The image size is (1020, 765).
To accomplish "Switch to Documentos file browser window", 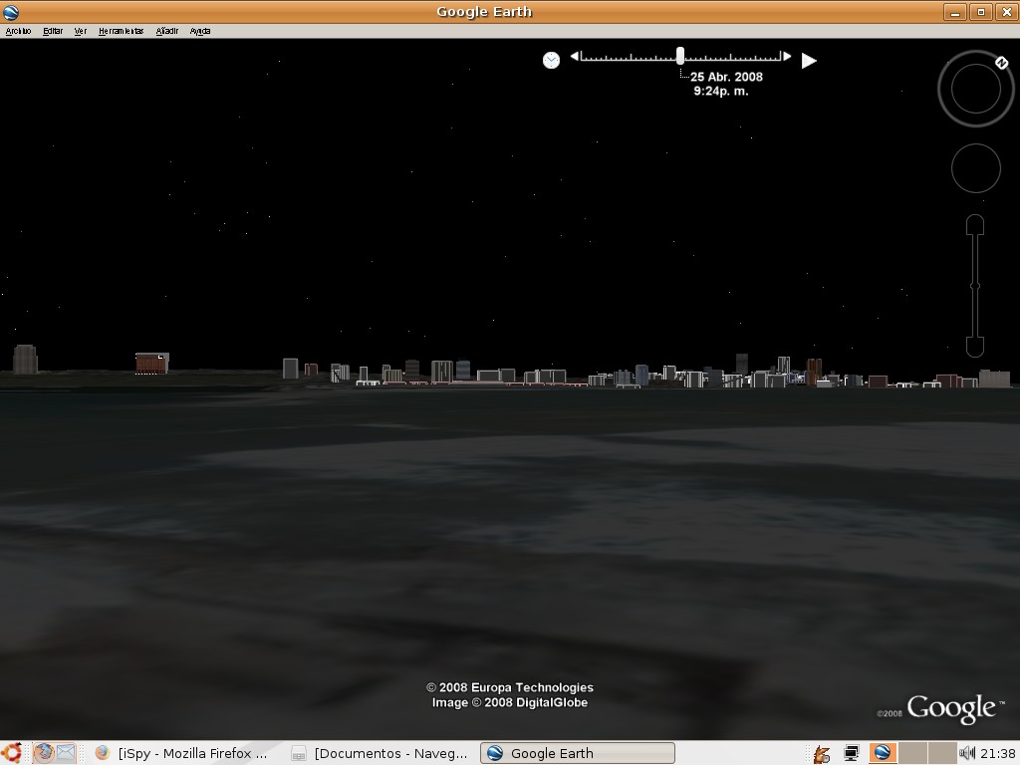I will [x=381, y=753].
